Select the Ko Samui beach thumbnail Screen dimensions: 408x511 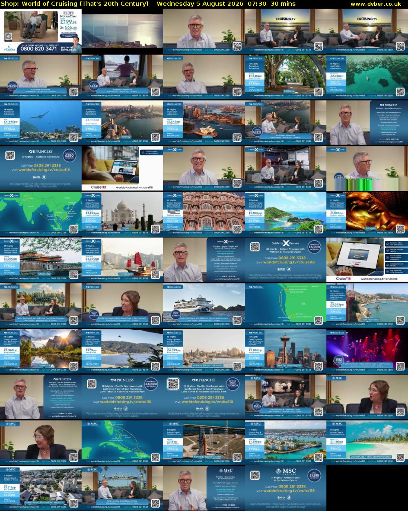286,214
